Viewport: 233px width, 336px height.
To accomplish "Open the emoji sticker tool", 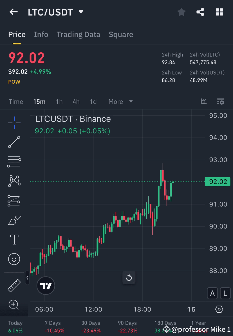I will [14, 259].
